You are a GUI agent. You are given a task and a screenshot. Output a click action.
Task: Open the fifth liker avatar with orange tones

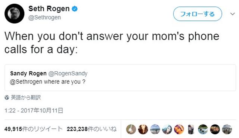179,129
